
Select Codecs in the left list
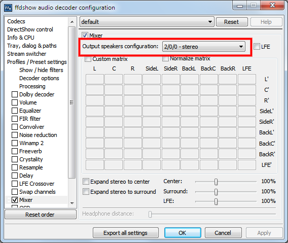click(x=16, y=21)
